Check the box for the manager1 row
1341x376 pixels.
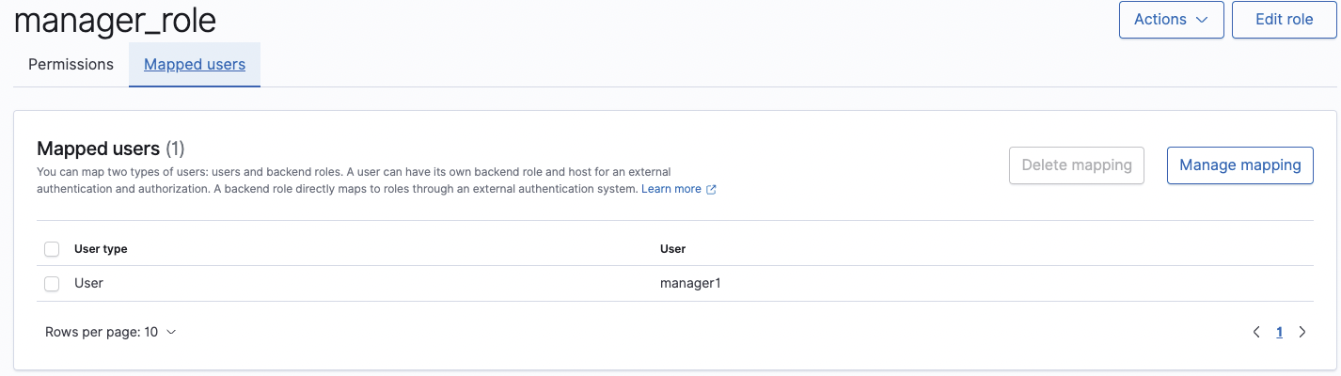(52, 283)
